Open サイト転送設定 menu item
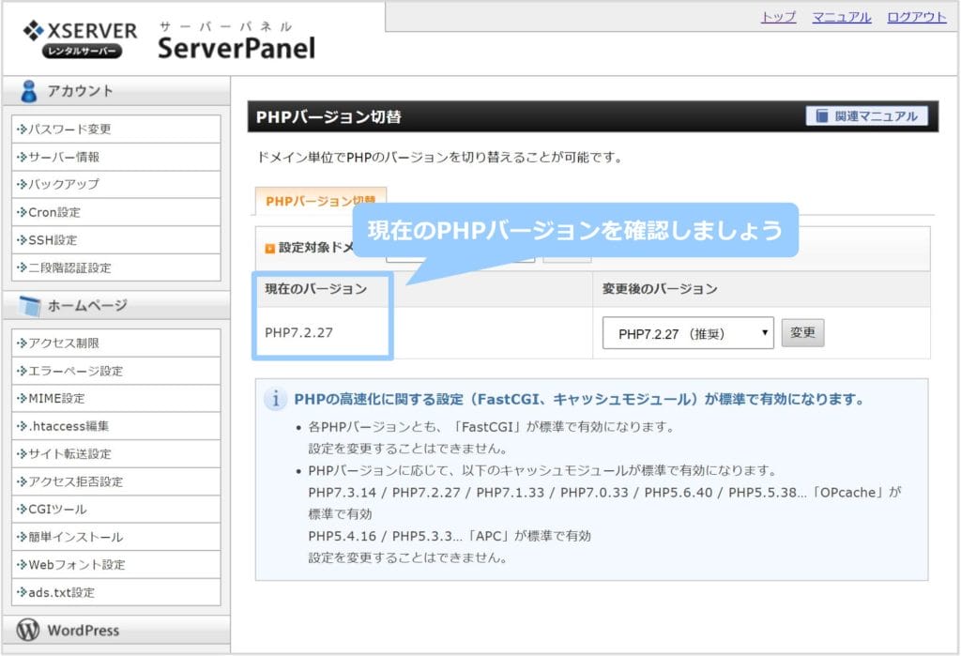 pyautogui.click(x=115, y=453)
